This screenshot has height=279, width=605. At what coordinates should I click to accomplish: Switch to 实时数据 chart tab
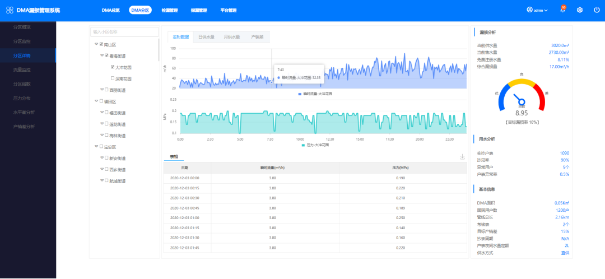click(180, 37)
